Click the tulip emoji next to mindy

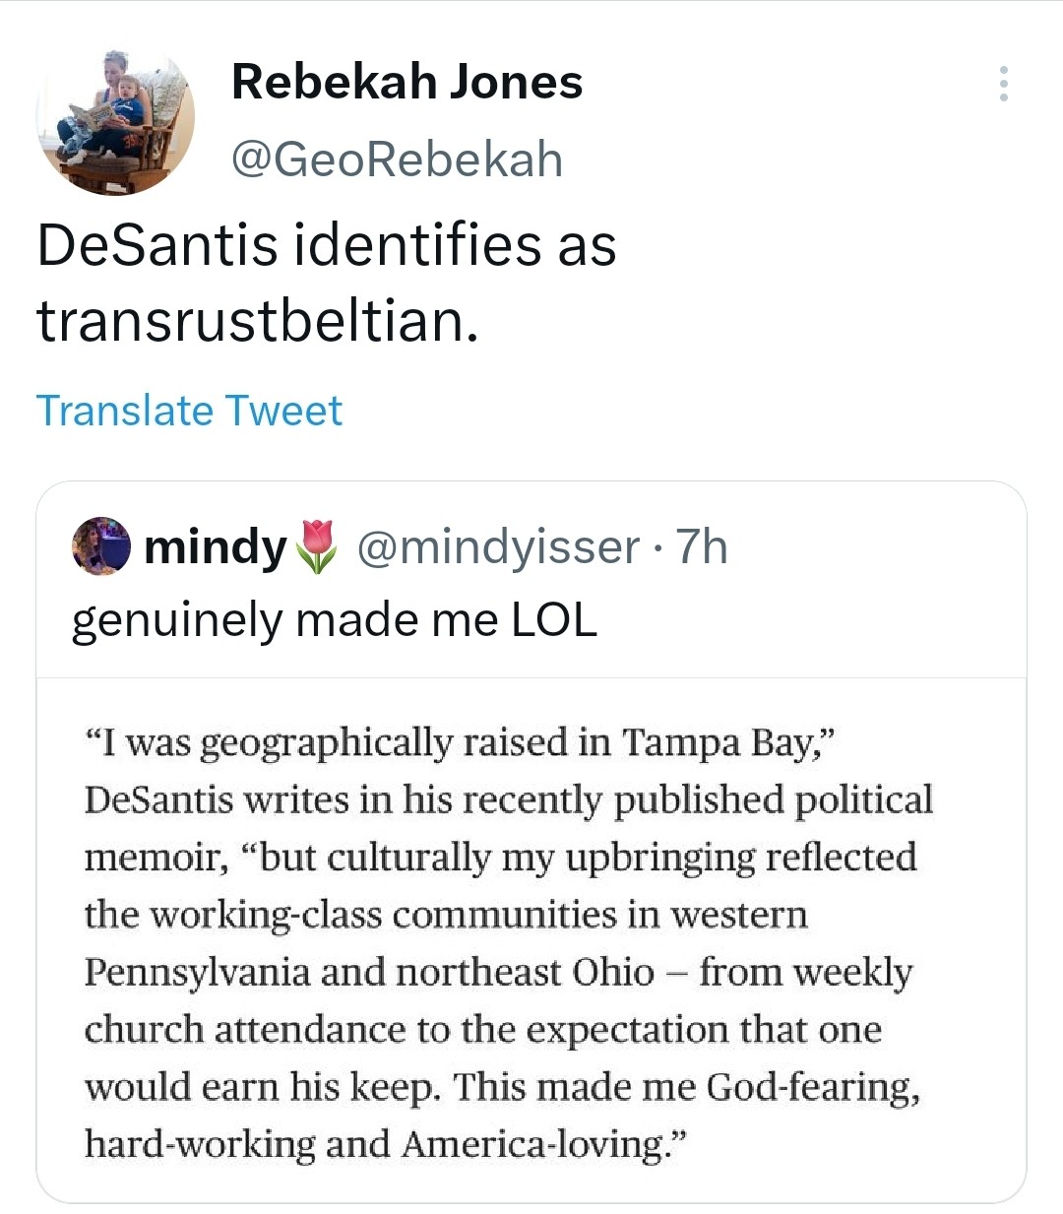point(316,546)
